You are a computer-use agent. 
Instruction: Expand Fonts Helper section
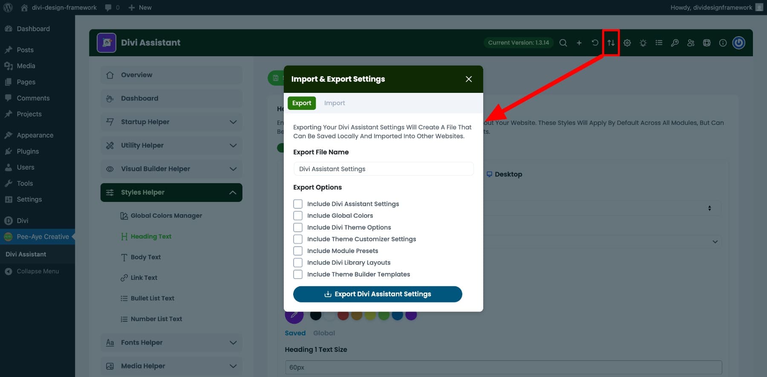[171, 342]
